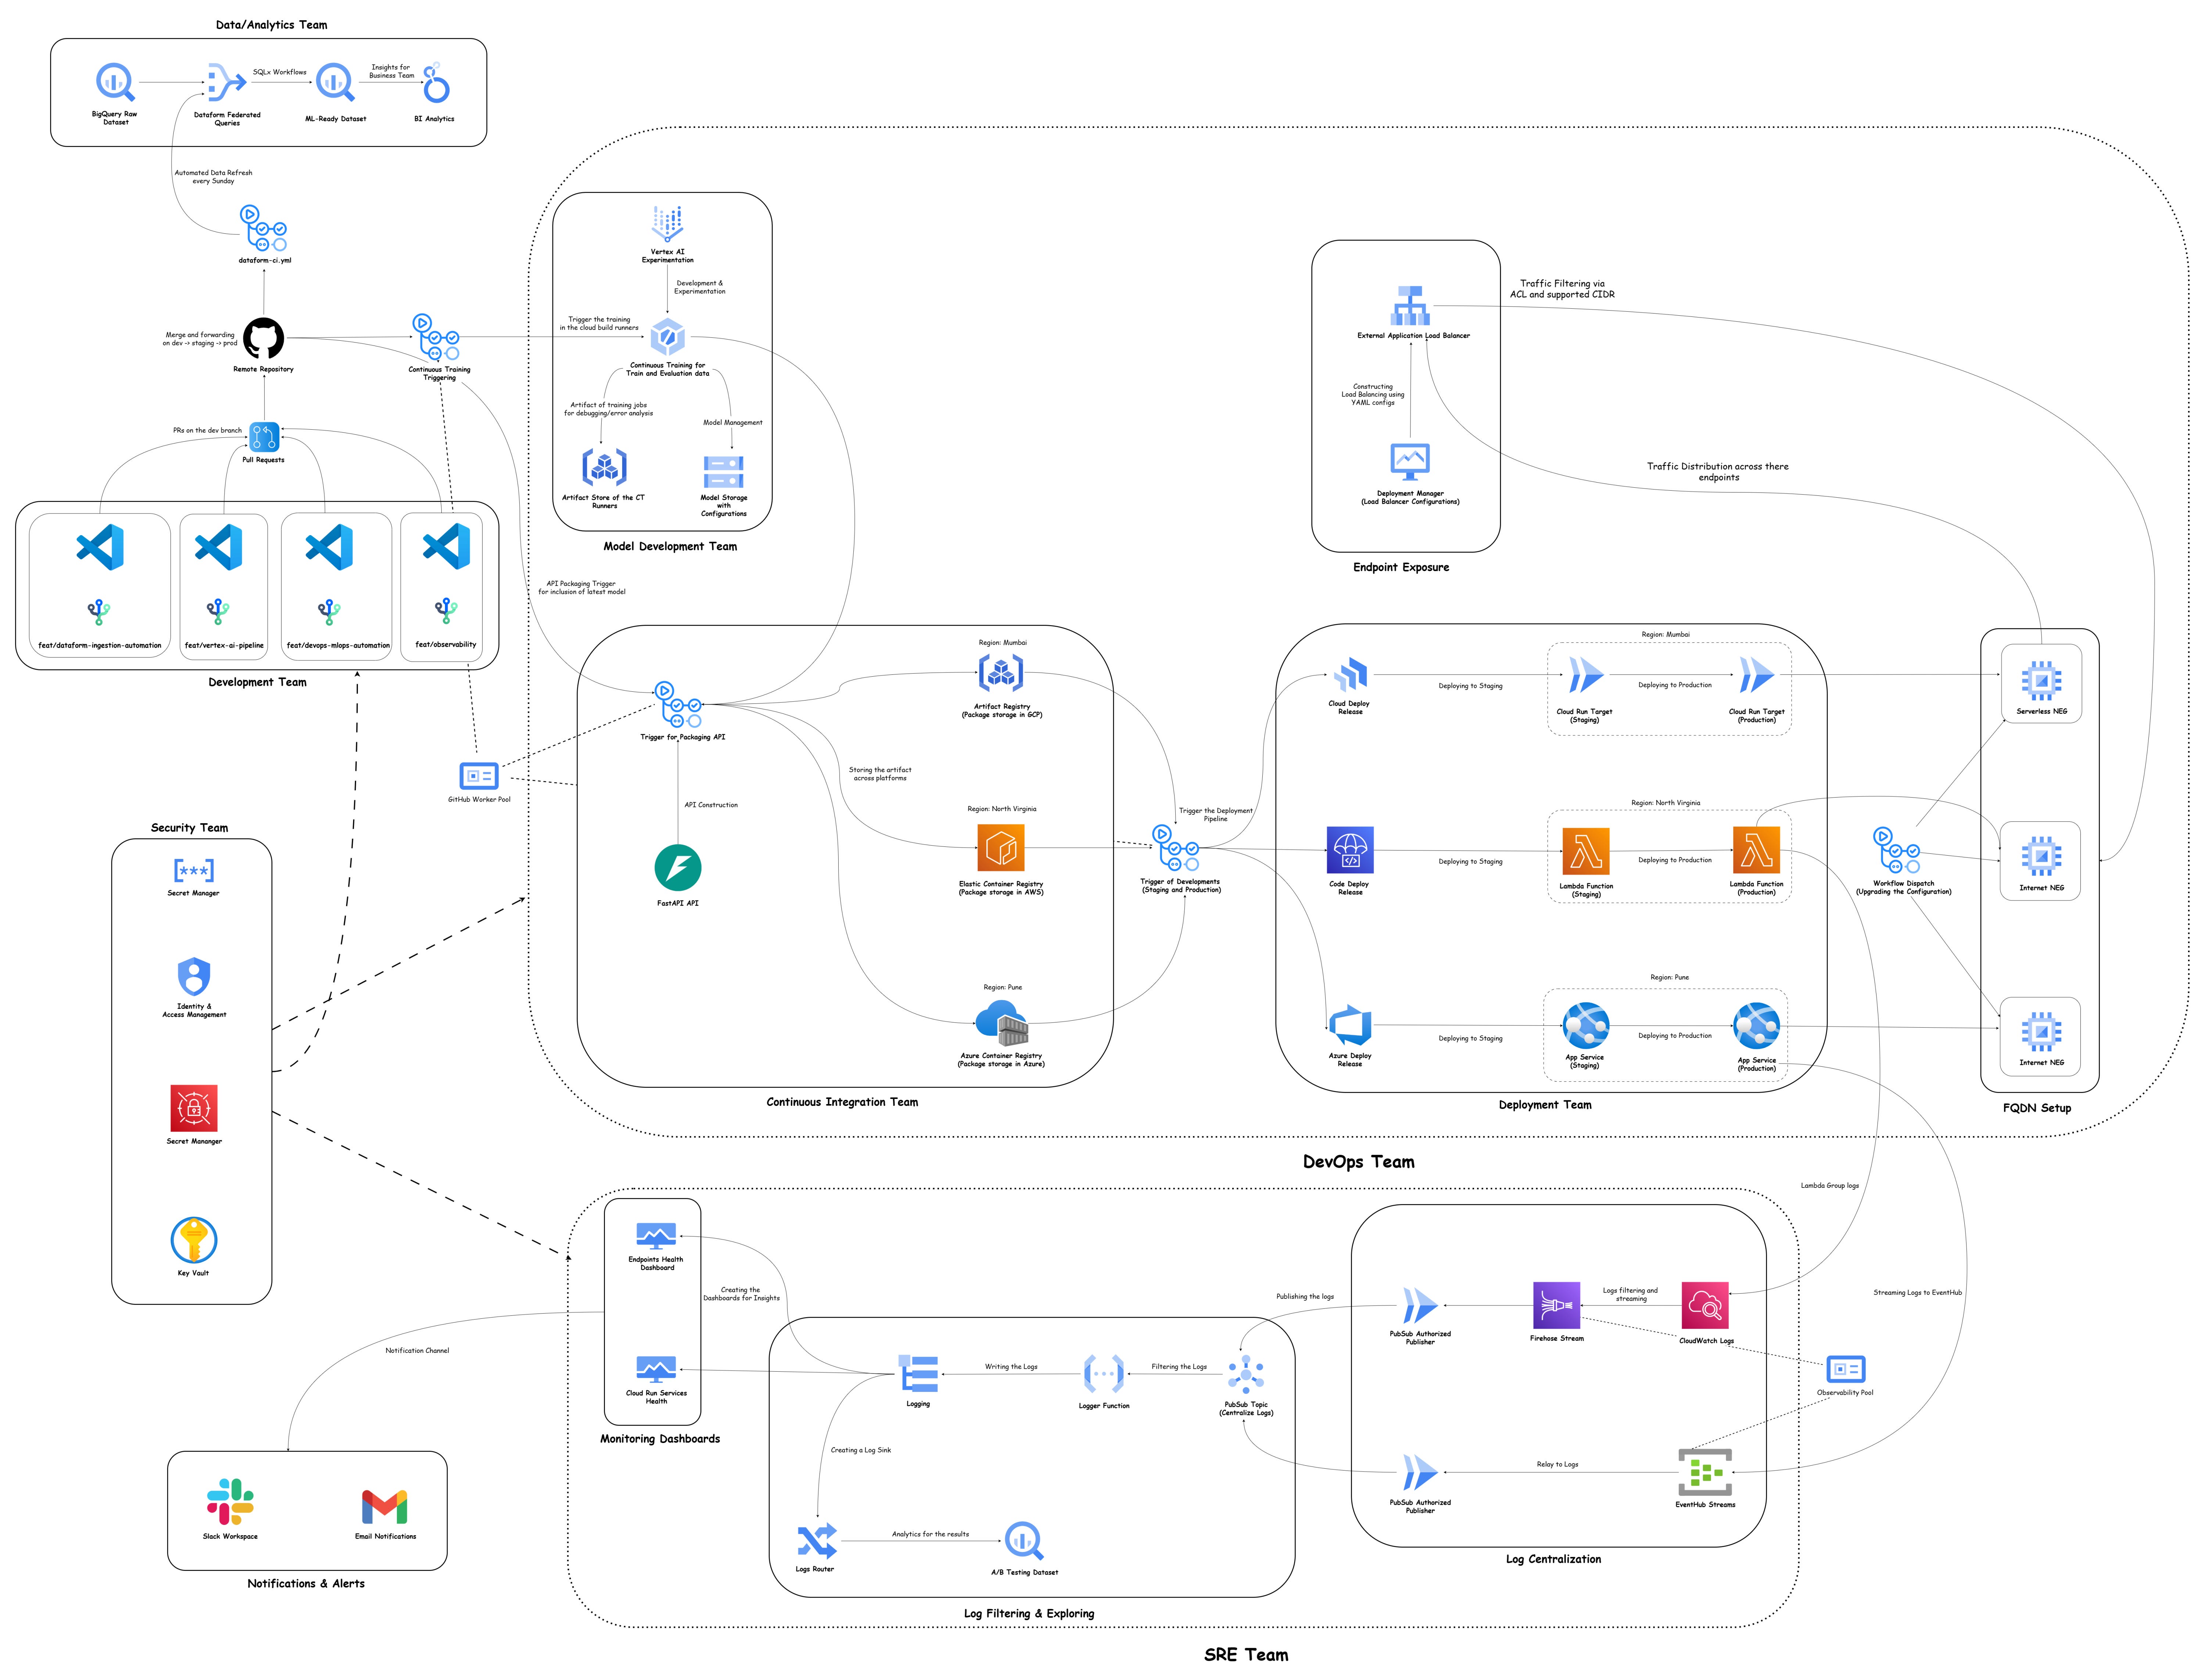Select the CloudWatch Logs icon
The height and width of the screenshot is (1680, 2205).
(1705, 1306)
